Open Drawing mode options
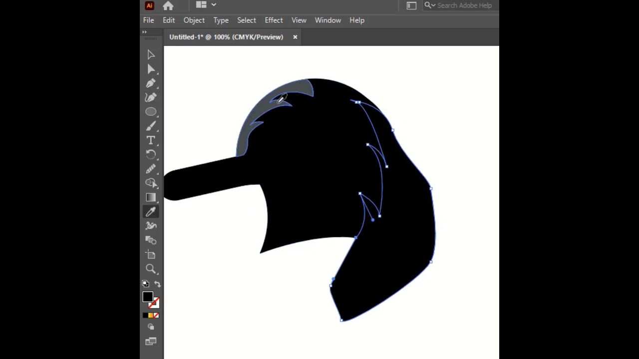 151,327
